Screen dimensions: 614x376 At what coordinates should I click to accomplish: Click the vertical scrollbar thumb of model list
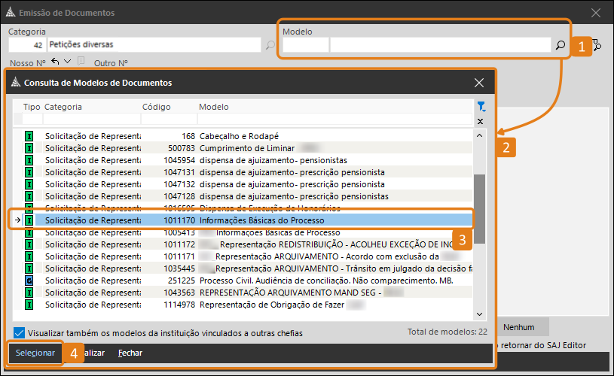pyautogui.click(x=480, y=209)
